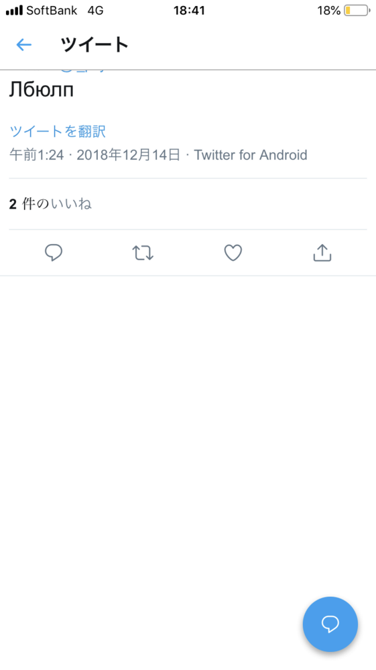Image resolution: width=376 pixels, height=670 pixels.
Task: Tap the back arrow icon
Action: (24, 44)
